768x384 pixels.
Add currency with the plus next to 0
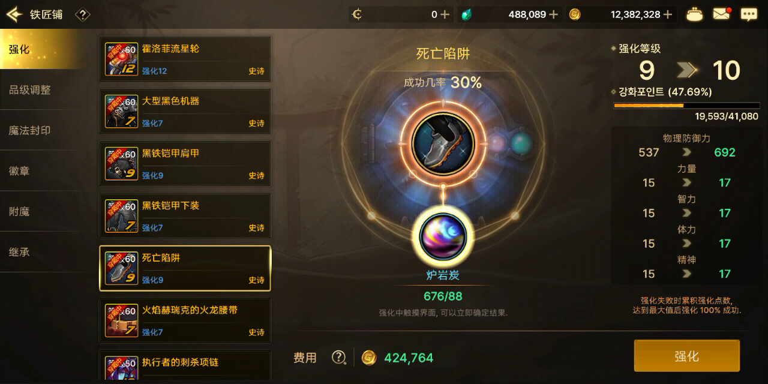445,14
